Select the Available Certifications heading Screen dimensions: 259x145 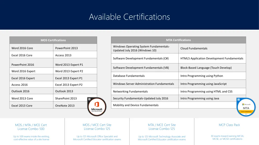(129, 17)
